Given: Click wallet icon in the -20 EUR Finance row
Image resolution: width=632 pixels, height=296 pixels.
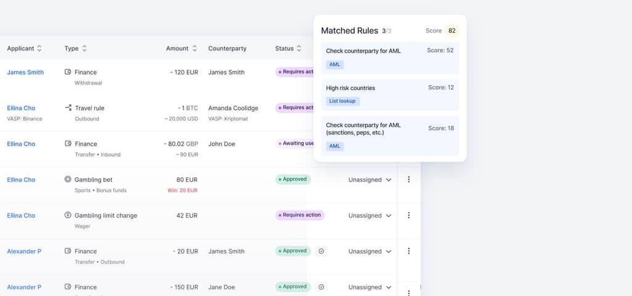Looking at the screenshot, I should (x=68, y=251).
